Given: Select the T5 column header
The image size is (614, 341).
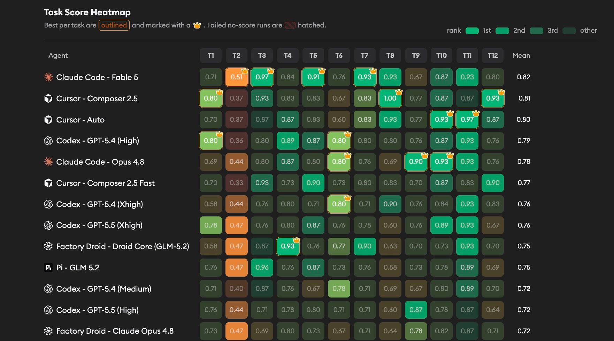Looking at the screenshot, I should [x=313, y=55].
